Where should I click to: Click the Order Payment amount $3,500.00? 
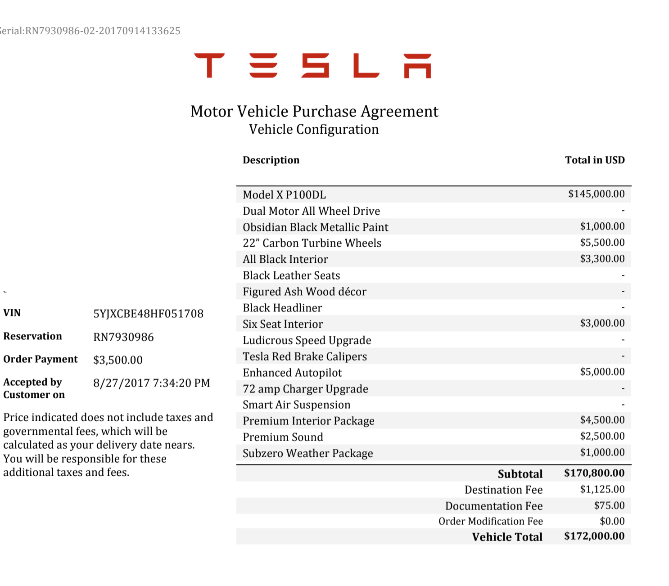coord(118,360)
